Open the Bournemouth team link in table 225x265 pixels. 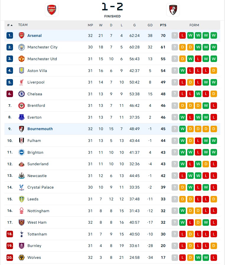pyautogui.click(x=40, y=129)
